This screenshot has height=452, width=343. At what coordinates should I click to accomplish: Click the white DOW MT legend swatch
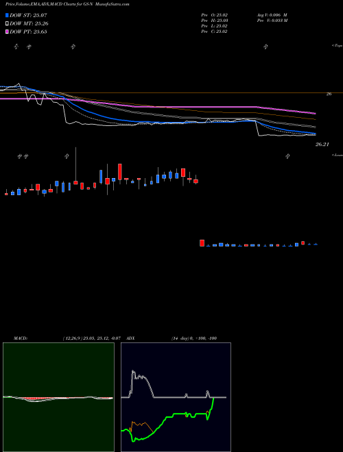(x=7, y=24)
